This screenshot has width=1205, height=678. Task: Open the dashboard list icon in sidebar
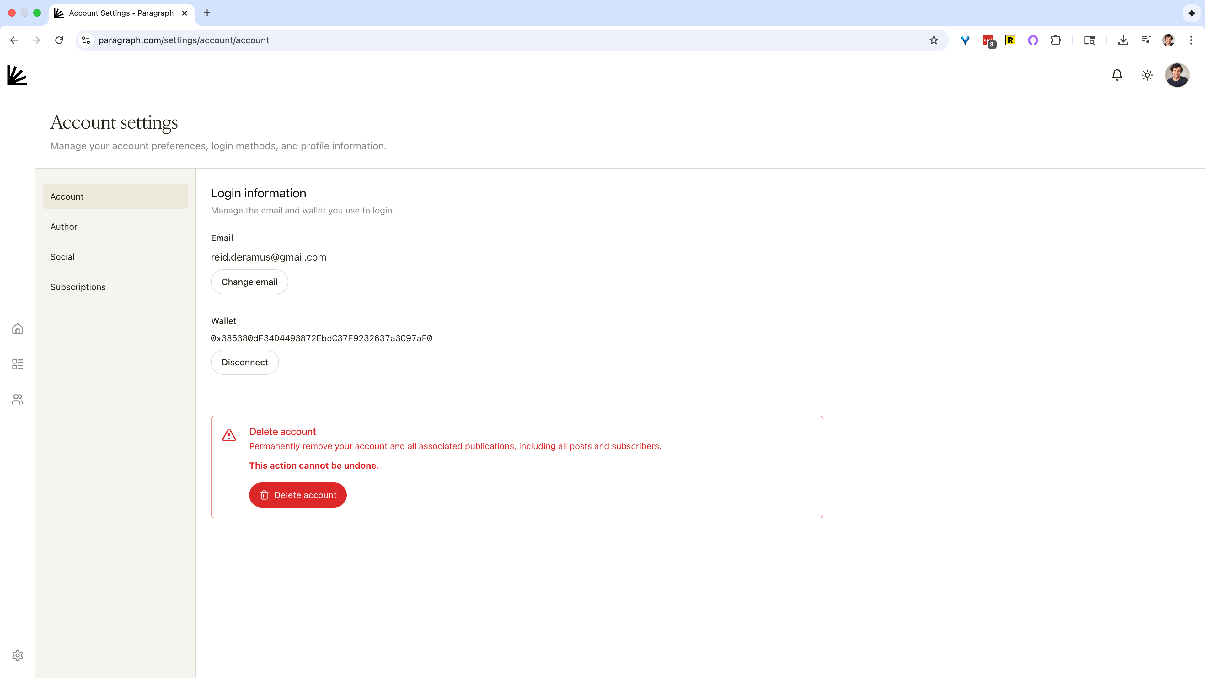(x=17, y=364)
